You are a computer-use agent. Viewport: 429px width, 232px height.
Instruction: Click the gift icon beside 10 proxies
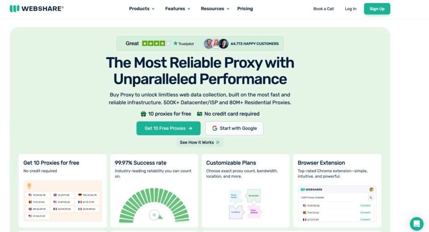click(143, 114)
